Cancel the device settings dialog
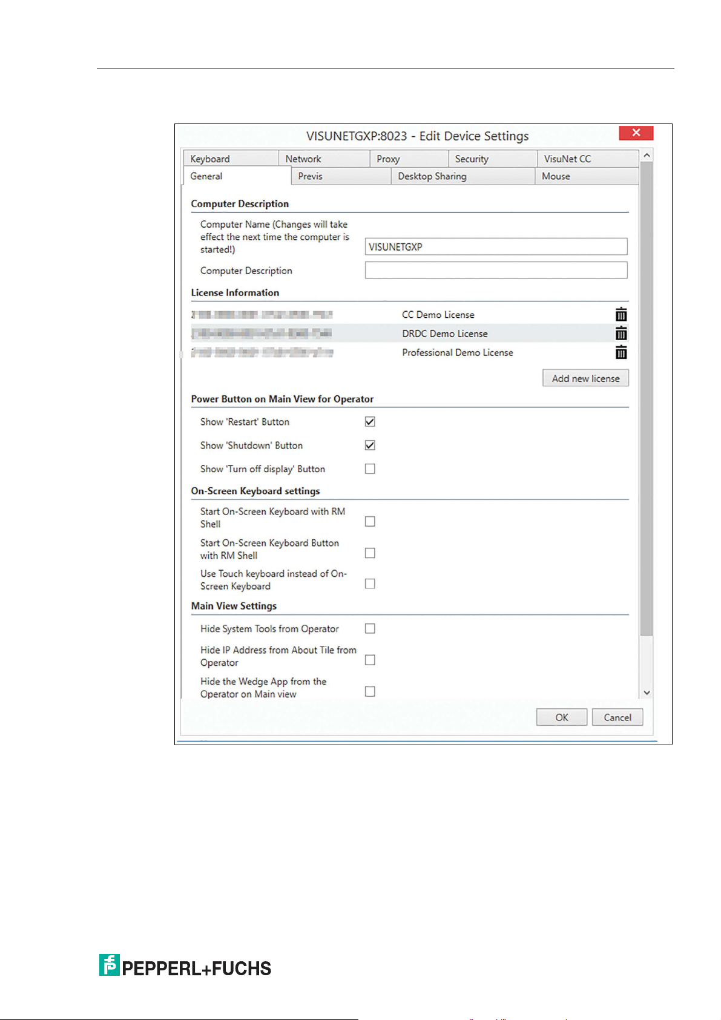The width and height of the screenshot is (721, 1020). (x=617, y=717)
